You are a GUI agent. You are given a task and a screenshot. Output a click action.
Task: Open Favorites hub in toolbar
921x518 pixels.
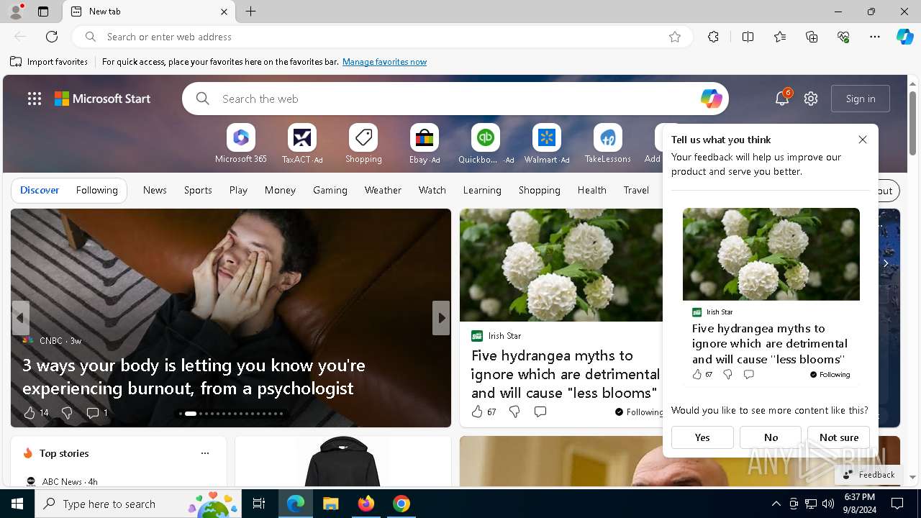point(780,37)
